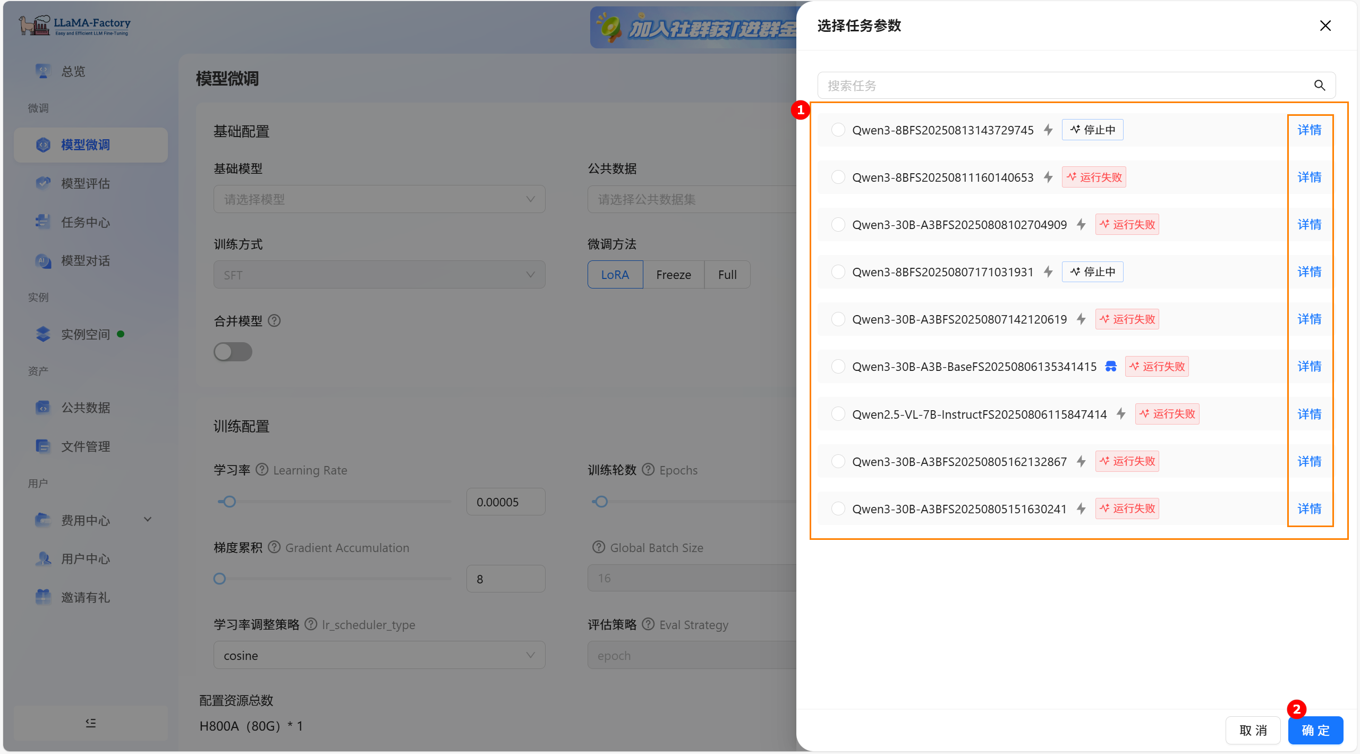Click the 文件管理 sidebar icon
Viewport: 1360px width, 754px height.
point(43,446)
